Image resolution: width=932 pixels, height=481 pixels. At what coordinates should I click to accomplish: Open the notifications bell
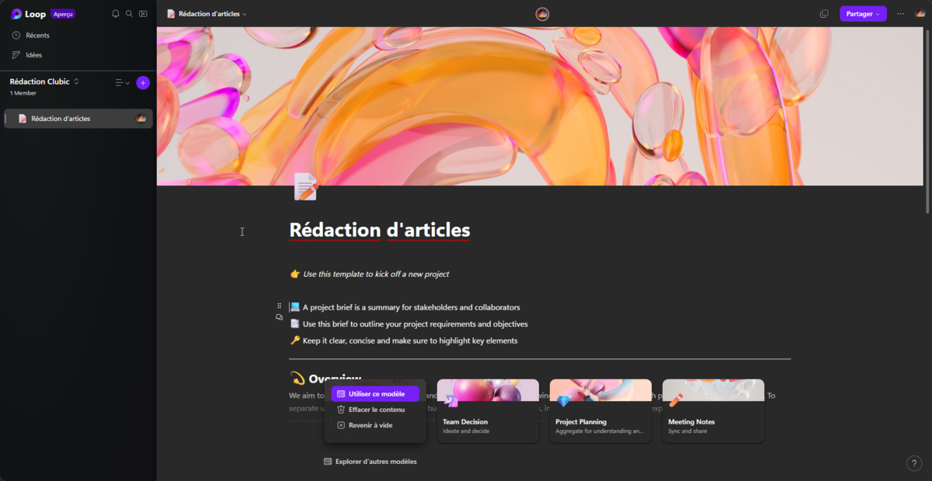pos(116,14)
